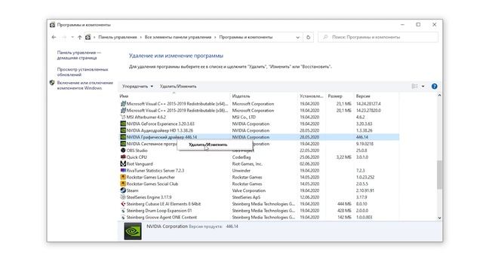Click Панель управления breadcrumb
The height and width of the screenshot is (271, 483).
tap(118, 37)
